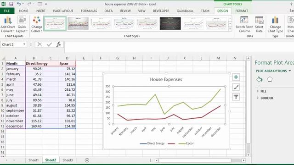Click horizontal scrollbar right arrow
294x165 pixels.
243,160
